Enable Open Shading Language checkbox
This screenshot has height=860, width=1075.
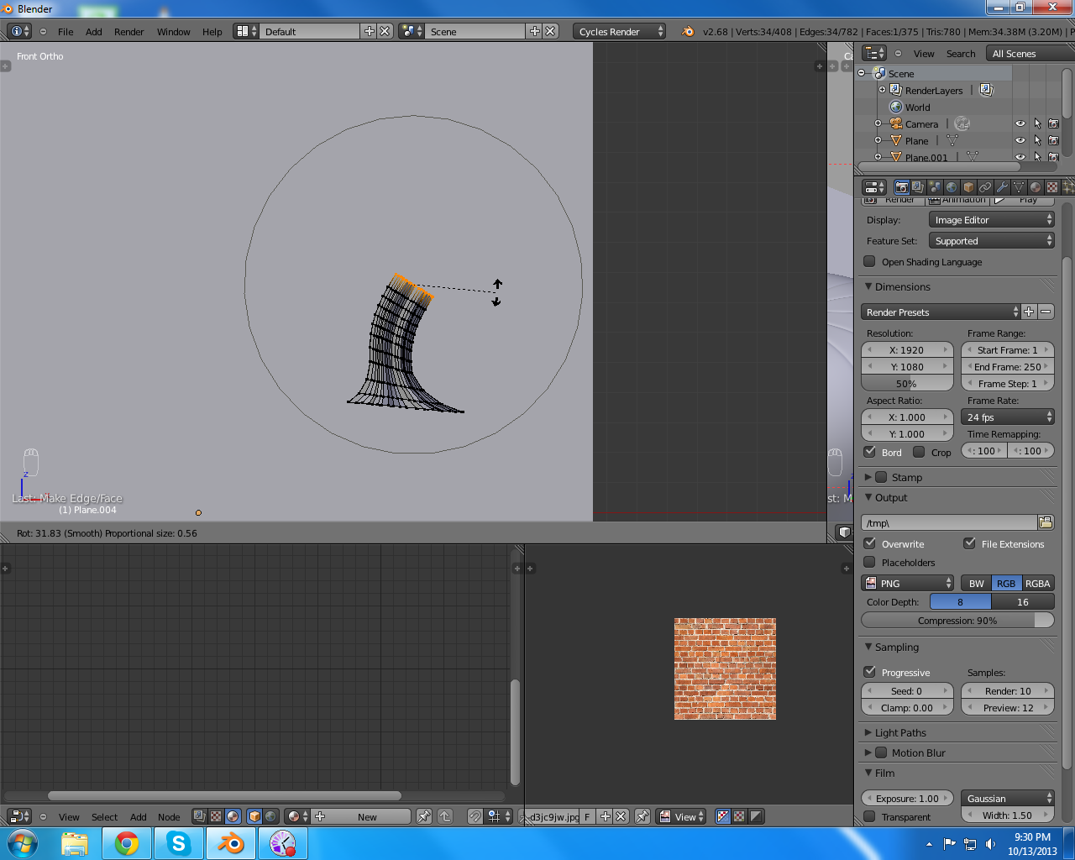coord(870,261)
